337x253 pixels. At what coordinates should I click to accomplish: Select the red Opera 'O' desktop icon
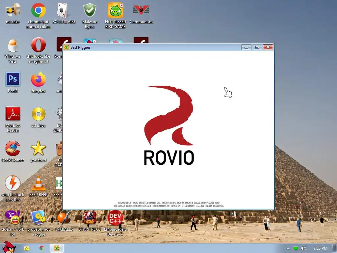click(x=38, y=45)
